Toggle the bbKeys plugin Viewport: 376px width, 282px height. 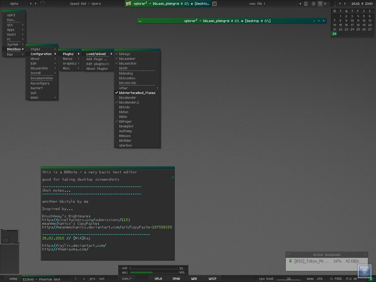pos(137,54)
